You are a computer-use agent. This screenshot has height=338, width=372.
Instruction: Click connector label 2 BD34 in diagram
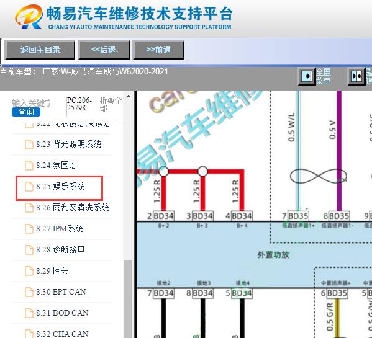[161, 216]
